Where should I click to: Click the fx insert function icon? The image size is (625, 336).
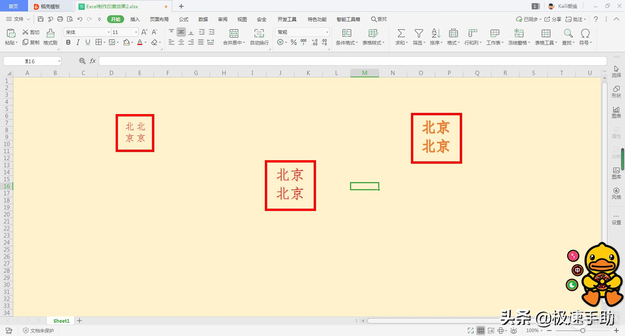pyautogui.click(x=93, y=61)
